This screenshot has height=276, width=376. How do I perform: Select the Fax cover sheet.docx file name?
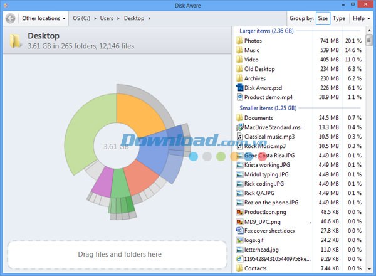[x=269, y=231]
